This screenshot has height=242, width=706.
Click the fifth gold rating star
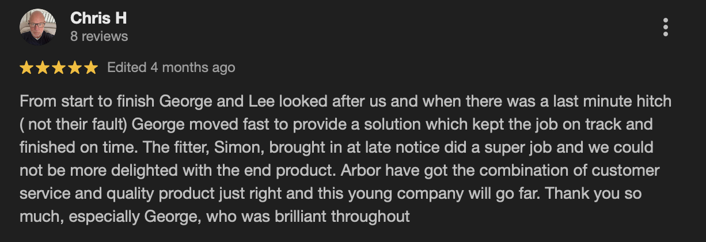[91, 68]
